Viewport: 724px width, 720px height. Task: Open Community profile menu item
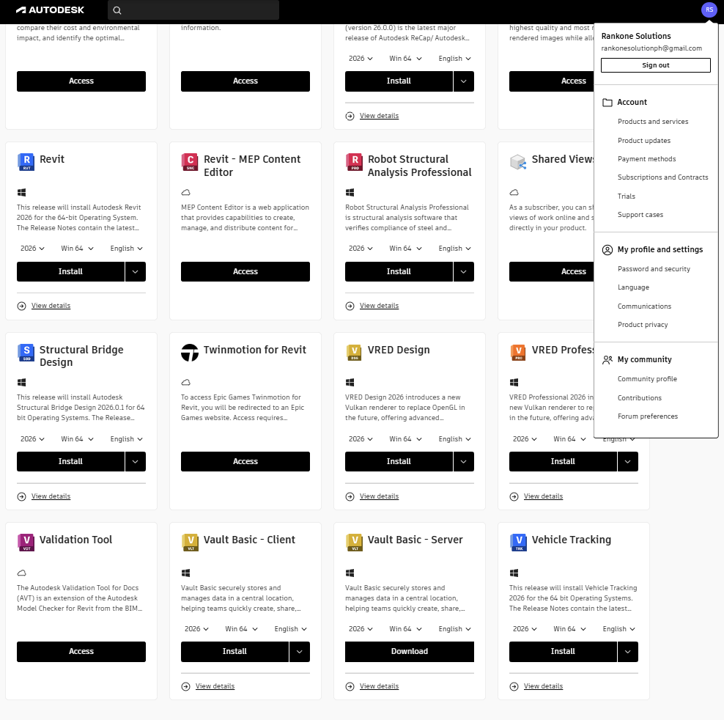pyautogui.click(x=647, y=379)
